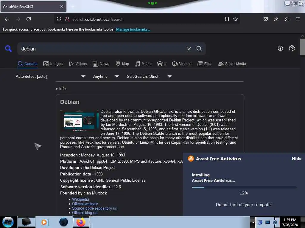
Task: Switch to the Images tab
Action: tap(53, 64)
